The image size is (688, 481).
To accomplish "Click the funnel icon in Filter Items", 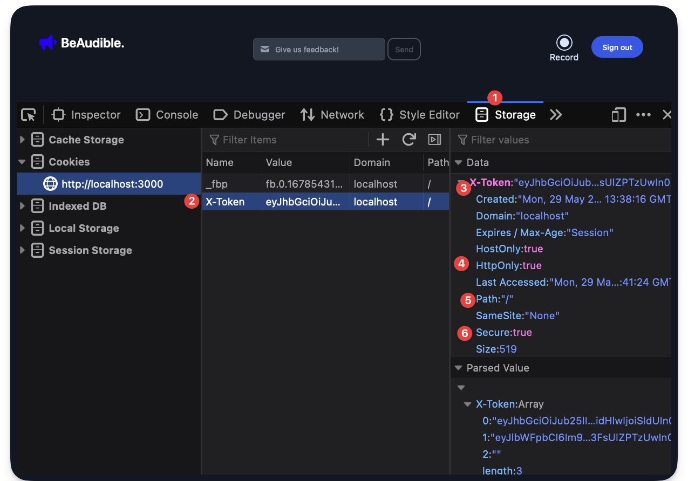I will (215, 139).
